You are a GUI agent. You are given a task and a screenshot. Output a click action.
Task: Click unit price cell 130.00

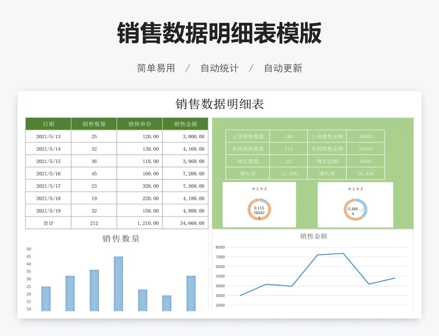pyautogui.click(x=140, y=149)
